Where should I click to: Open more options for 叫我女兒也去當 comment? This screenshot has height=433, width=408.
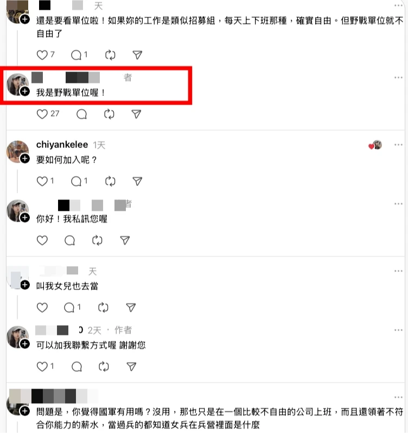click(398, 271)
